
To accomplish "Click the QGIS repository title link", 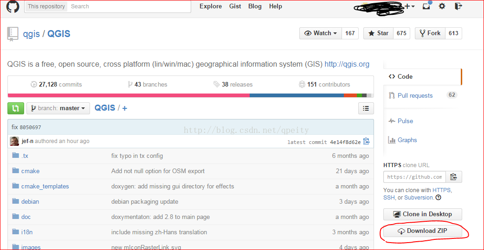I will (x=58, y=33).
